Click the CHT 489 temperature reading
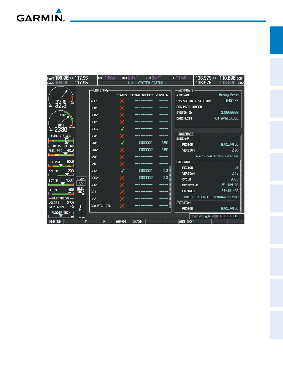 (71, 190)
